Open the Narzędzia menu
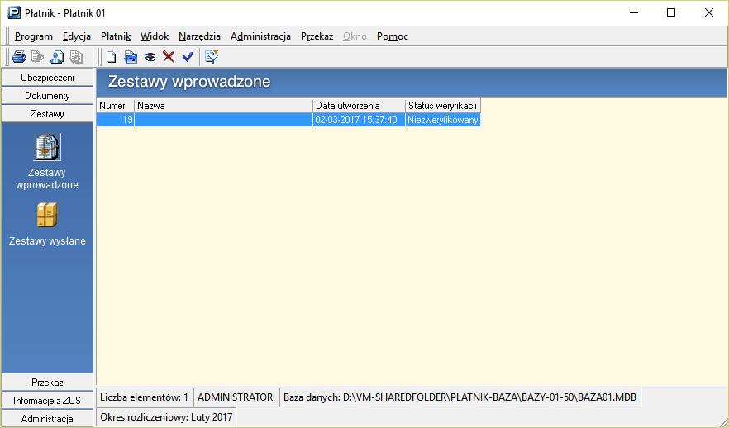Screen dimensions: 729x428 (x=199, y=36)
